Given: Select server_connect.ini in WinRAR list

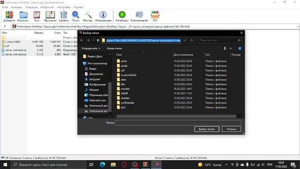Looking at the screenshot, I should pyautogui.click(x=15, y=50).
